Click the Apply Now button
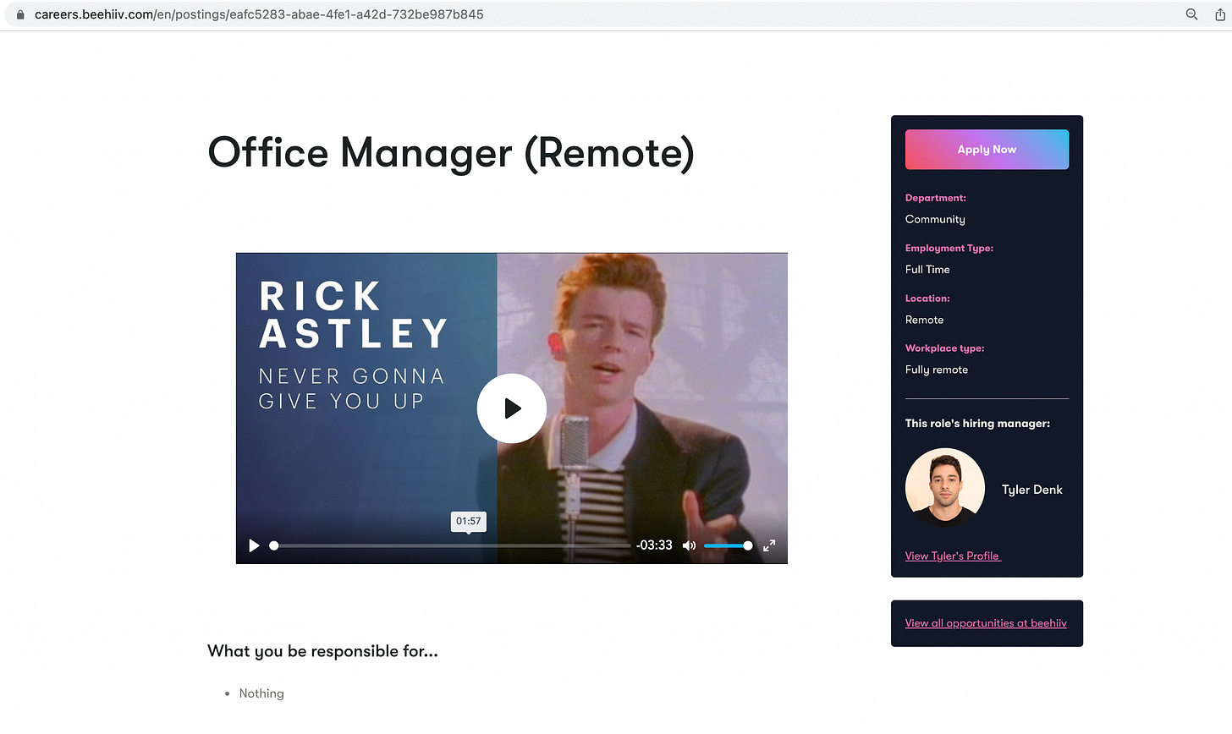Screen dimensions: 1232x734 (x=987, y=149)
